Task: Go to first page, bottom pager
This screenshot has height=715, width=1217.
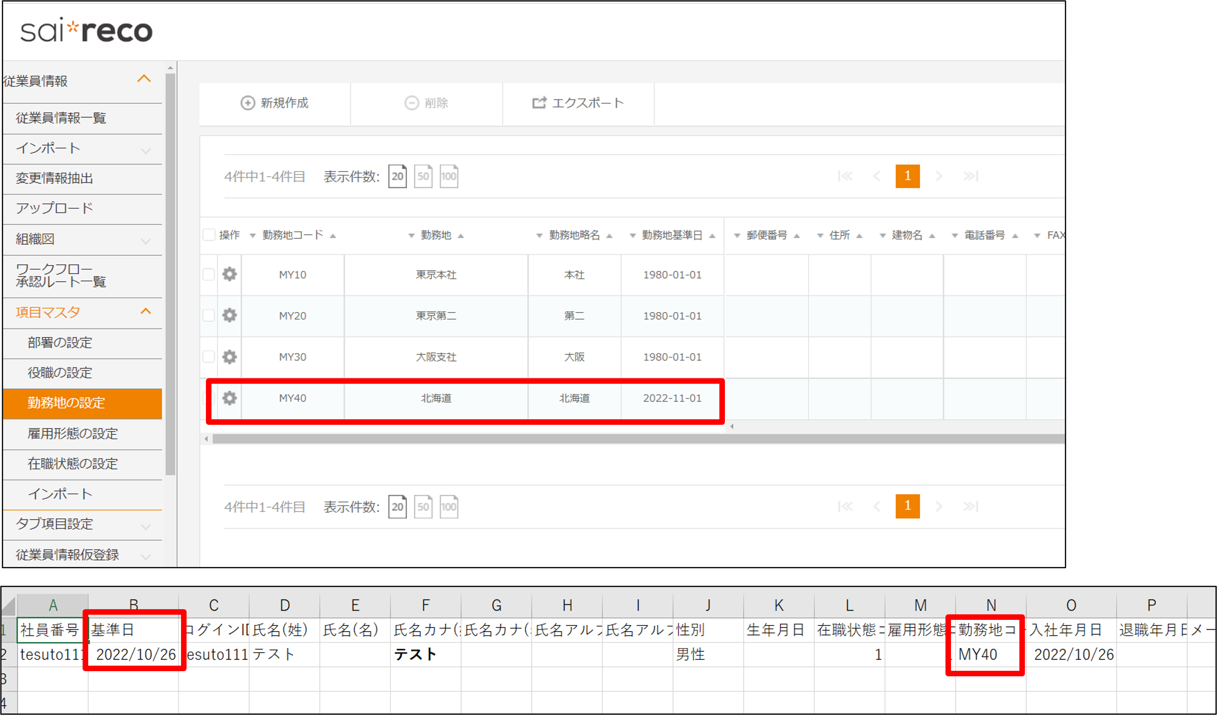Action: pyautogui.click(x=845, y=506)
